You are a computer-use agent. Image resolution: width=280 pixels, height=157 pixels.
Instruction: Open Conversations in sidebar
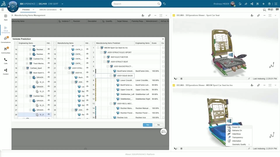point(6,40)
